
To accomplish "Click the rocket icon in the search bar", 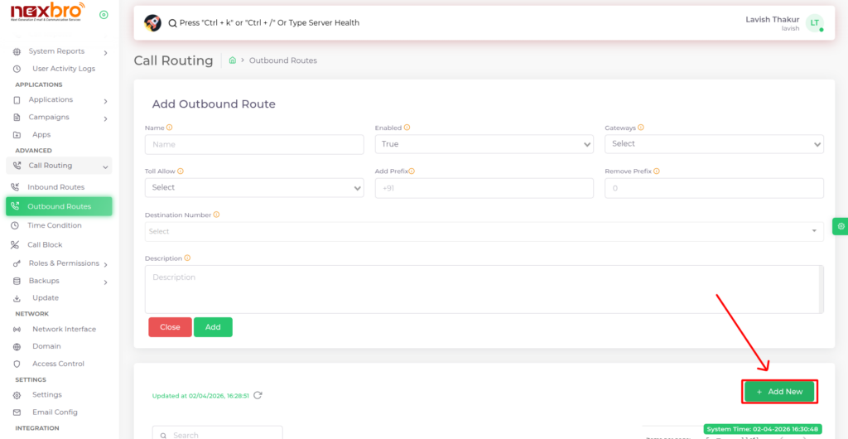I will pos(152,22).
